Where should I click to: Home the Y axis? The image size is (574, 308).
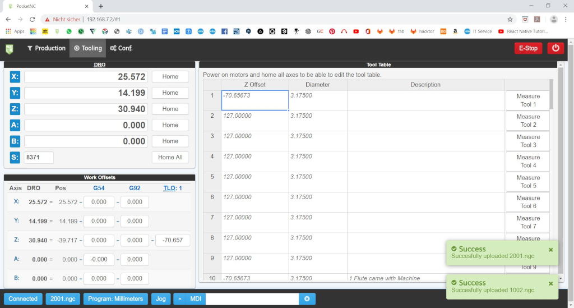click(x=170, y=93)
